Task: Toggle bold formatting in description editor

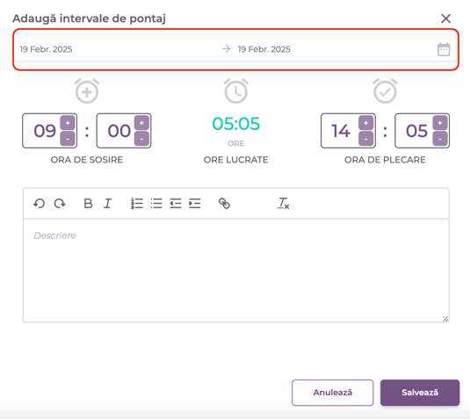Action: (x=88, y=204)
